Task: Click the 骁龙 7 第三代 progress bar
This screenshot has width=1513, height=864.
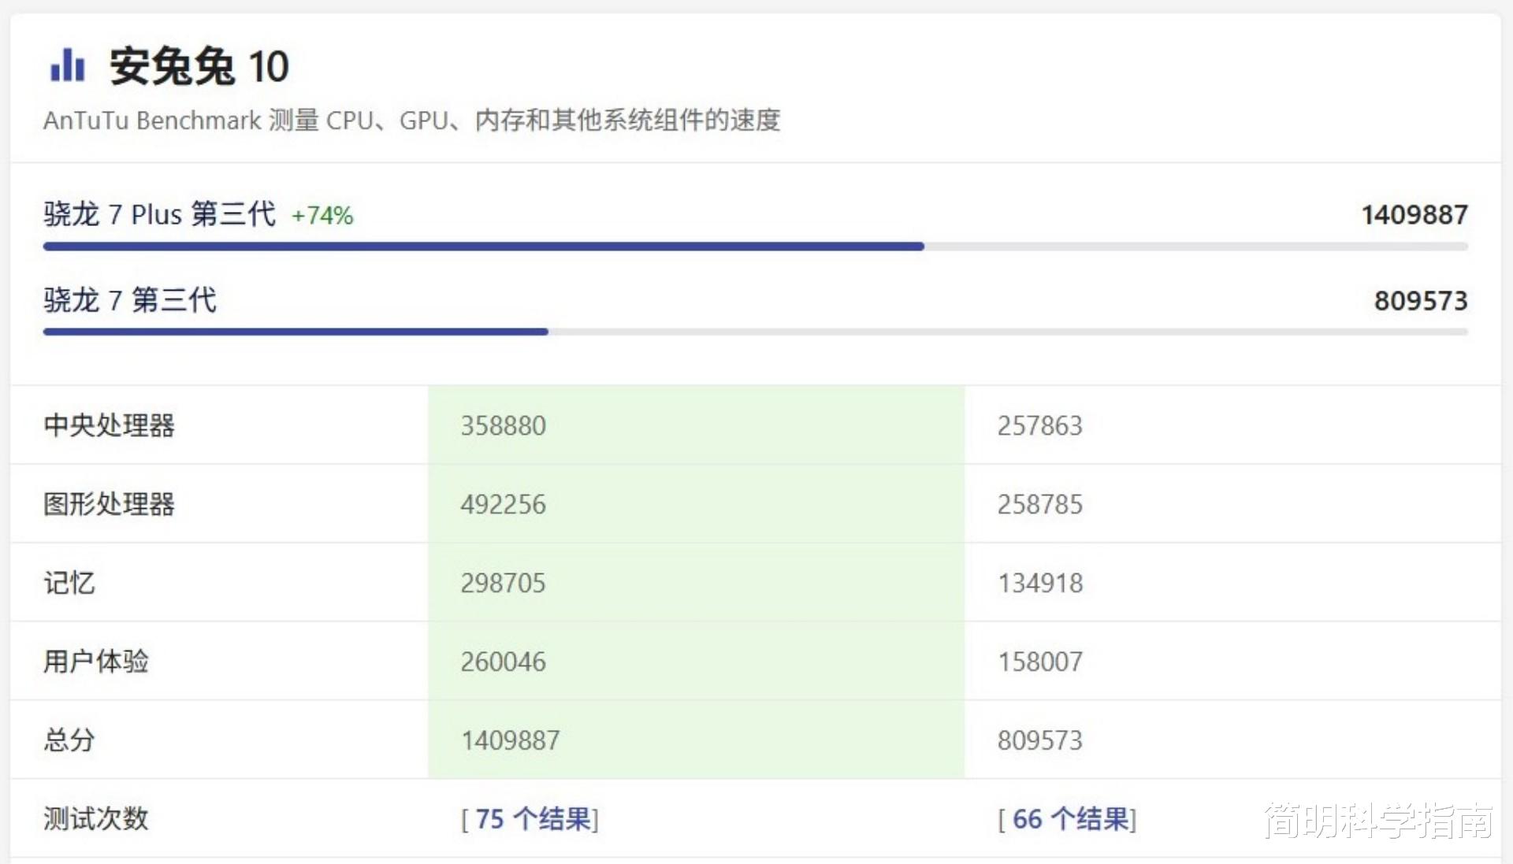Action: pos(756,332)
